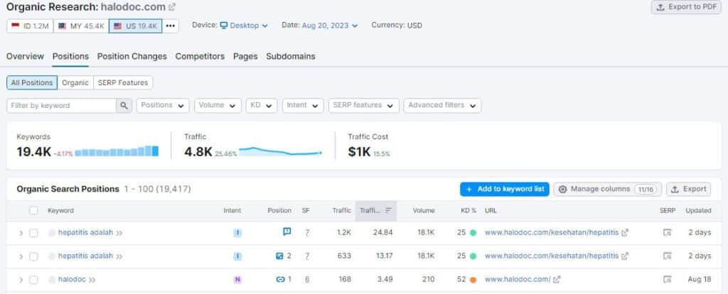Click green KD 25 indicator in first row
The height and width of the screenshot is (294, 728).
473,233
